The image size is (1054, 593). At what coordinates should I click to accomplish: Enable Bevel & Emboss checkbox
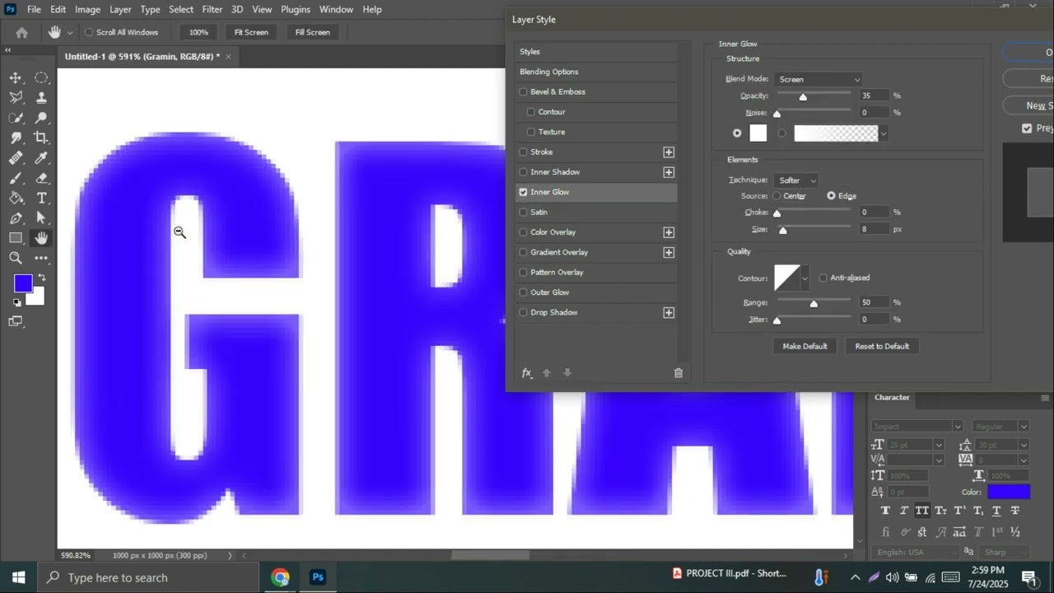[x=523, y=91]
